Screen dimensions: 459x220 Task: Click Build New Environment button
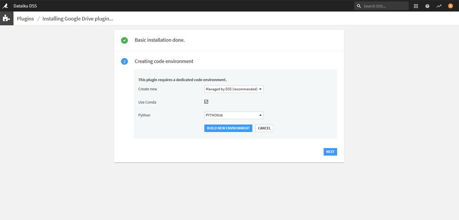point(228,128)
